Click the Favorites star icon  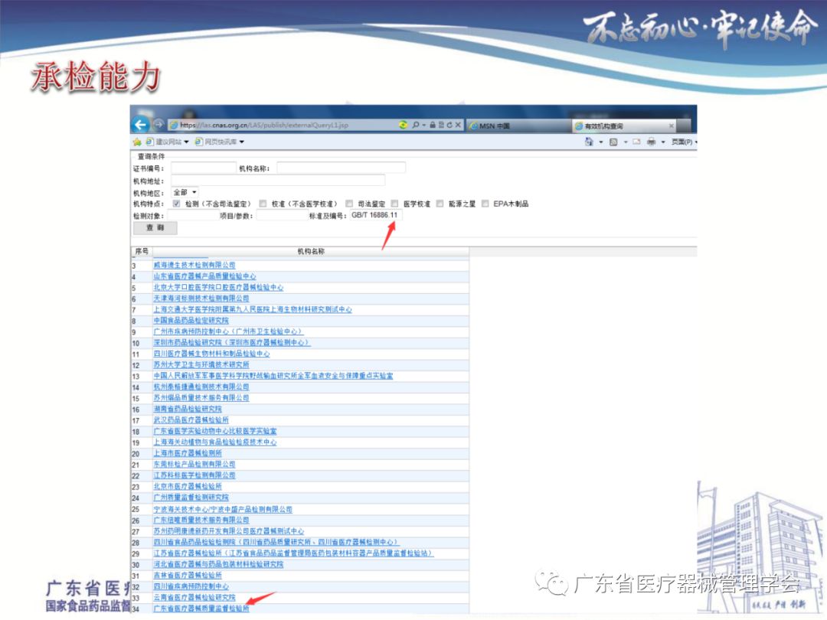[137, 142]
